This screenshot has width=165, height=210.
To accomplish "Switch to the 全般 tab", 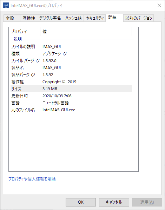I will (x=12, y=18).
